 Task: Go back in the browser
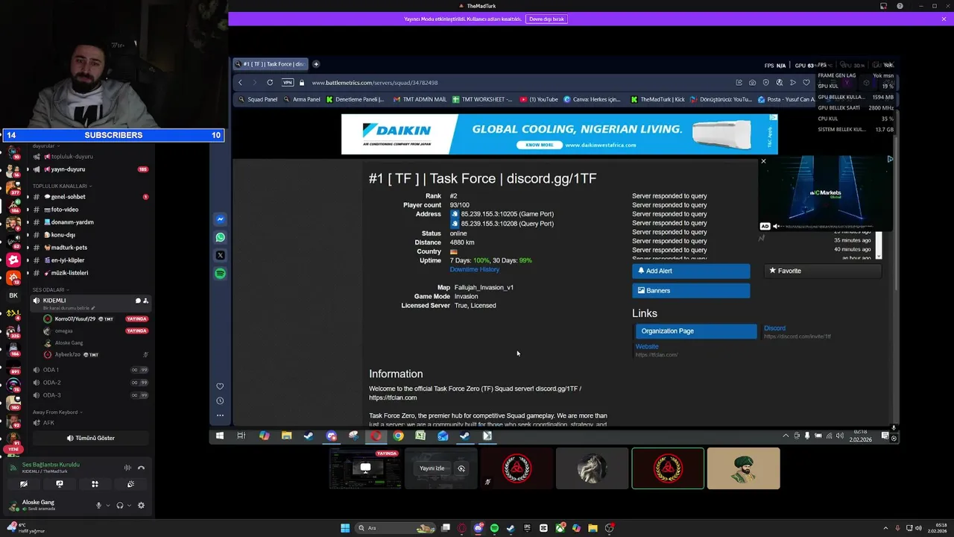pyautogui.click(x=240, y=83)
